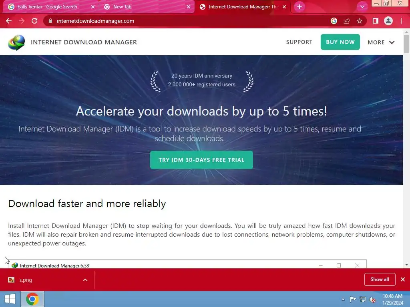The width and height of the screenshot is (410, 307).
Task: Open the SUPPORT page
Action: 299,42
